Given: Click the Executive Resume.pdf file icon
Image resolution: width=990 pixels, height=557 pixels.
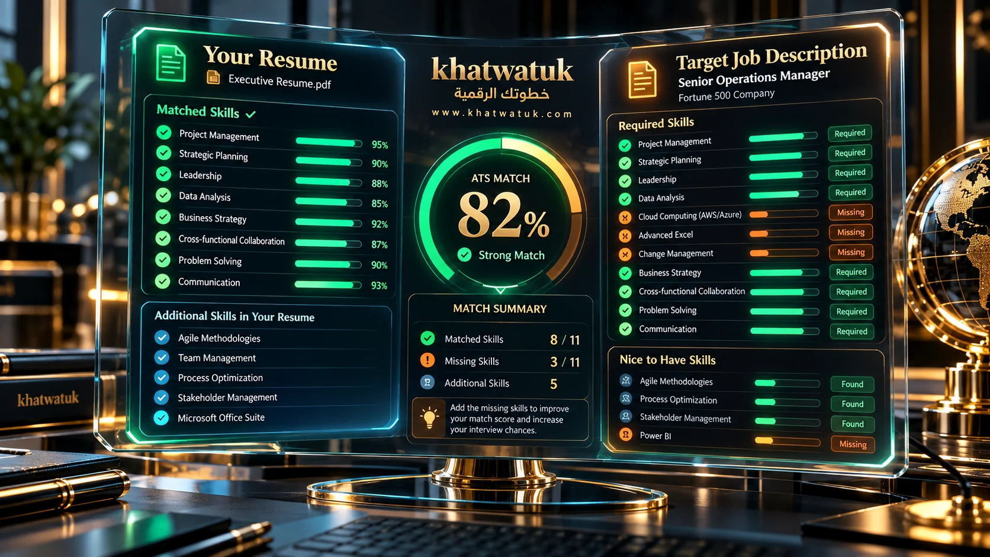Looking at the screenshot, I should point(213,78).
